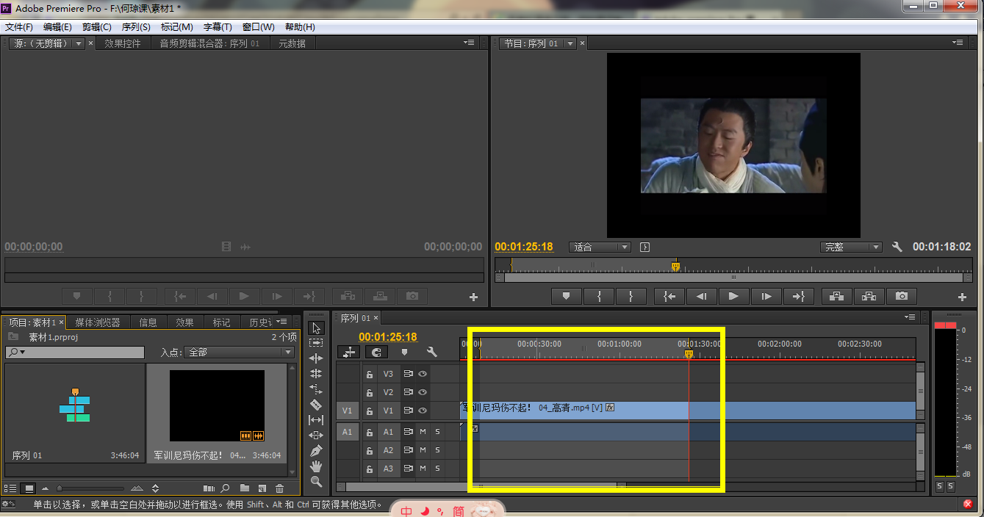Select the Rolling Edit tool
Screen dimensions: 984x517
[x=316, y=374]
